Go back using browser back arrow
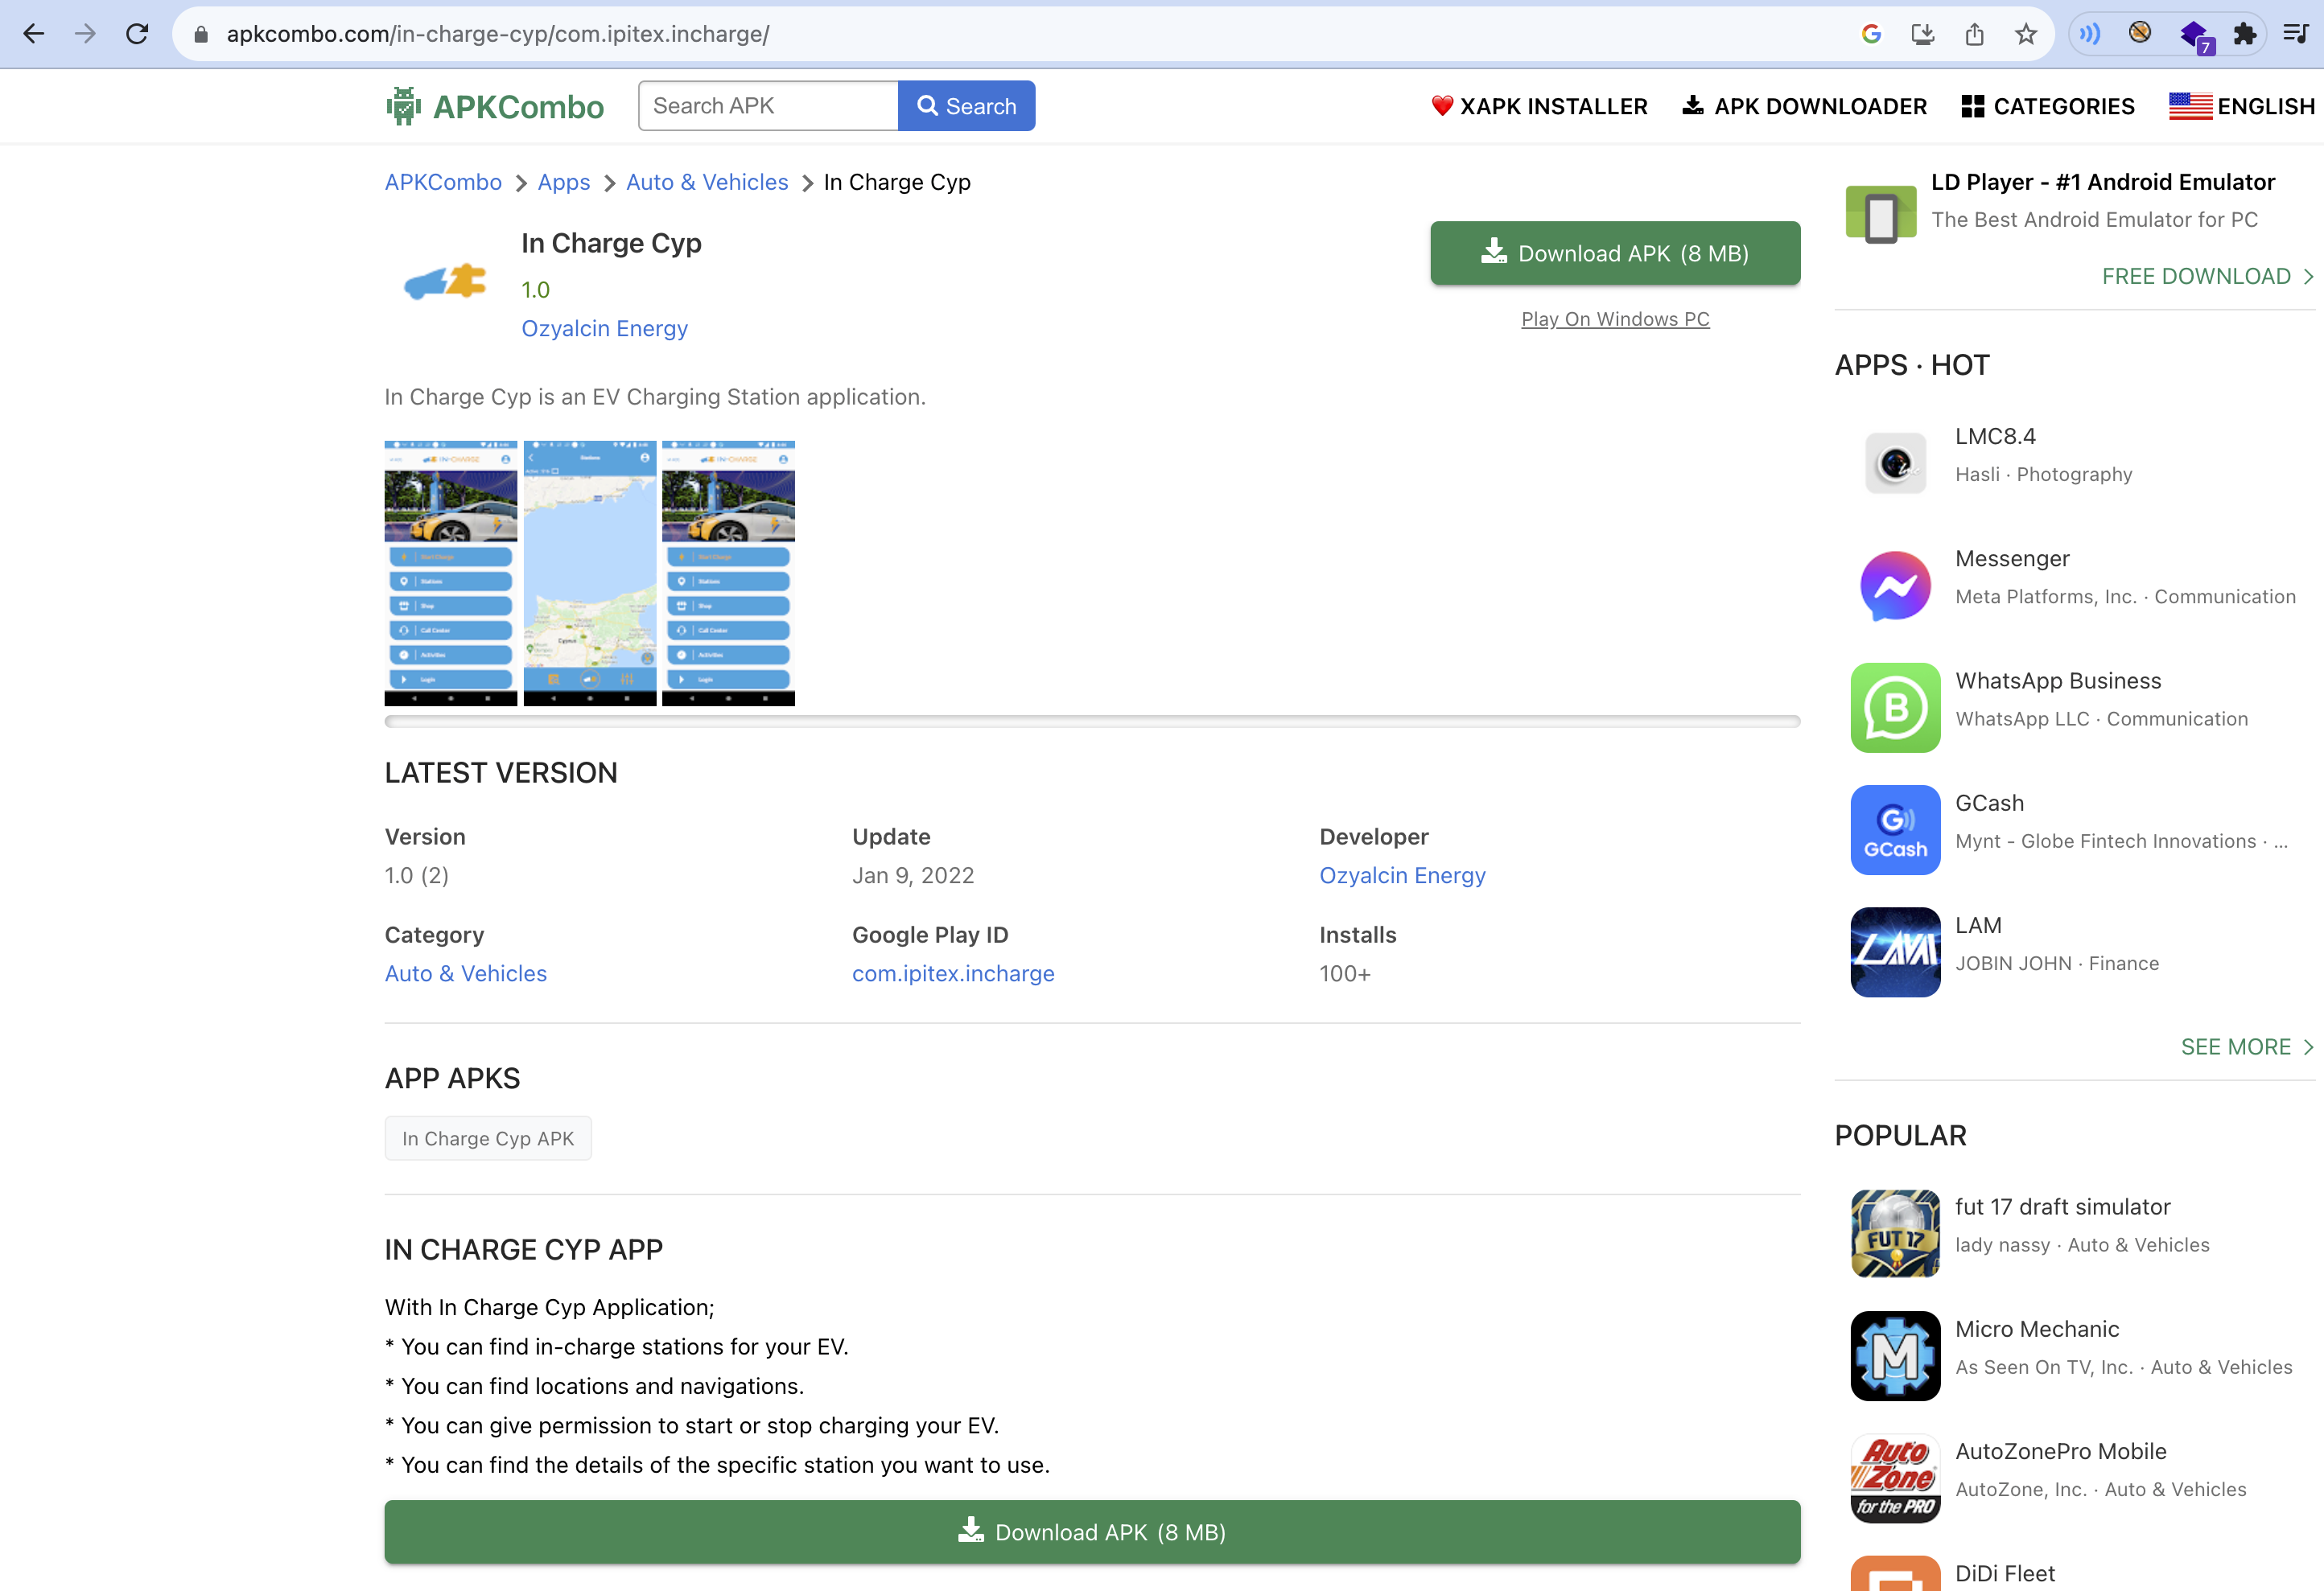Screen dimensions: 2324x1591 [x=33, y=34]
